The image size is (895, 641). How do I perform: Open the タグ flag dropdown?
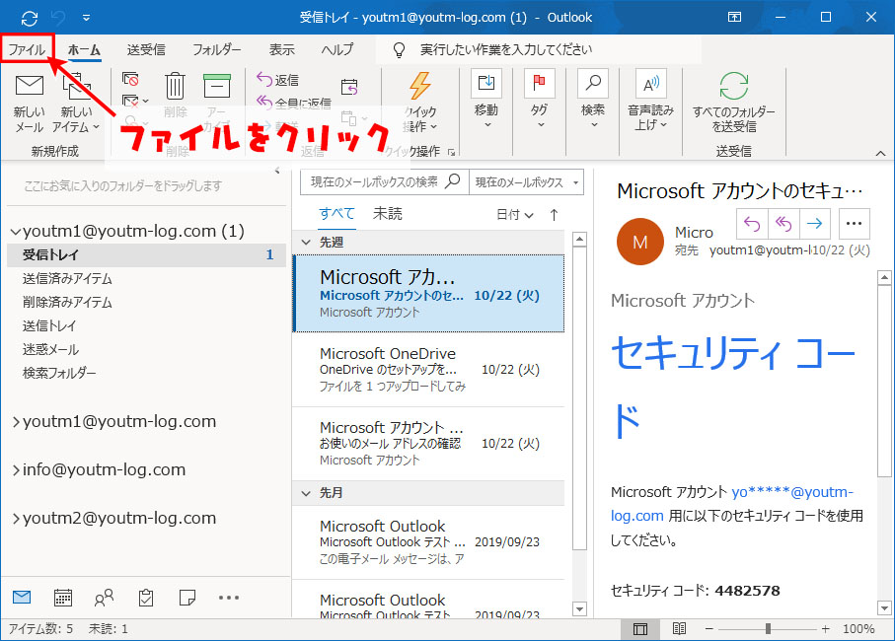540,100
